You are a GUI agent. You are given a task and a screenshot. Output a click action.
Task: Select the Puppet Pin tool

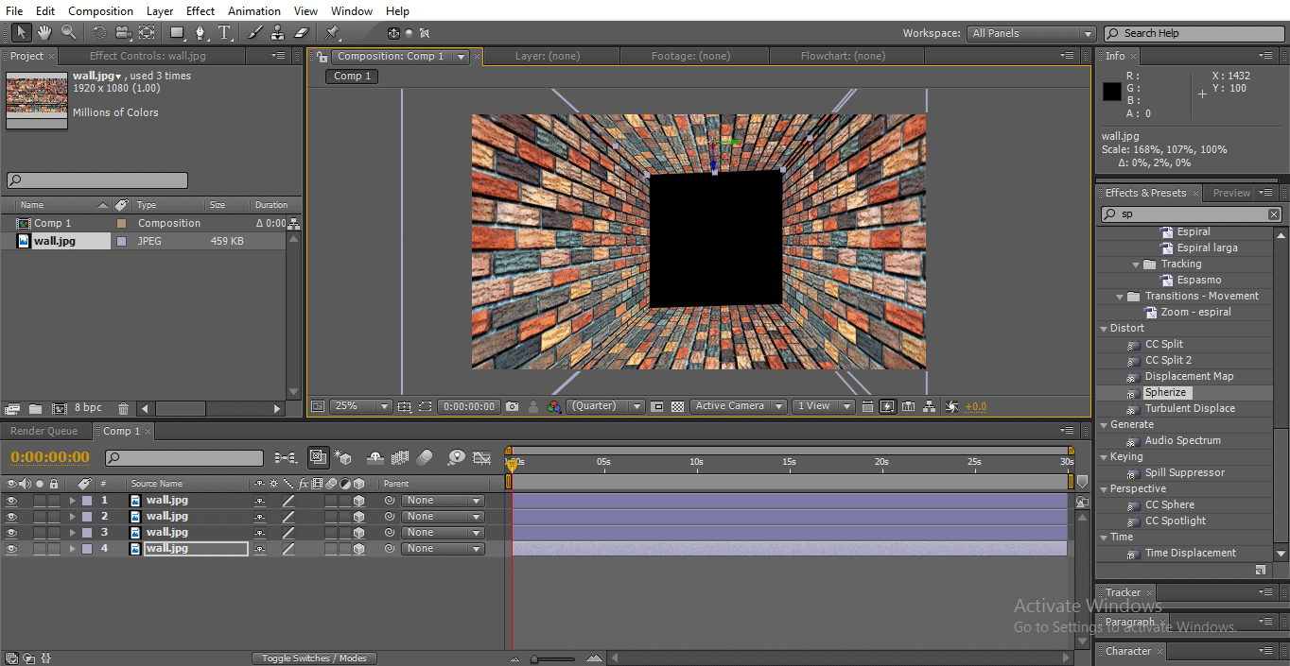point(333,33)
